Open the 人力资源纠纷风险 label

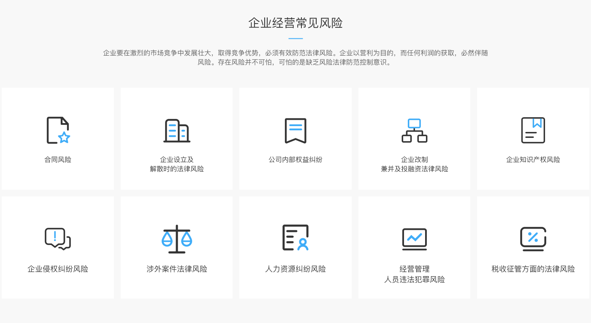[x=295, y=269]
